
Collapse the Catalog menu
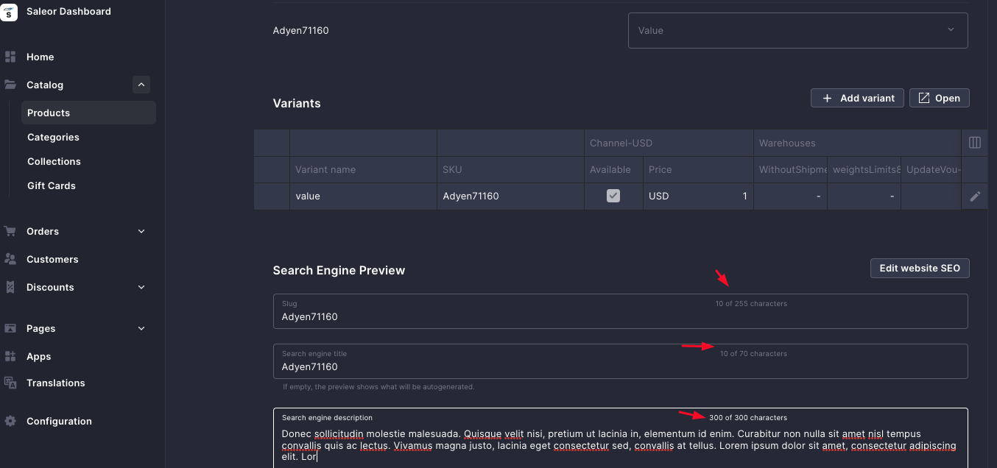(x=141, y=85)
